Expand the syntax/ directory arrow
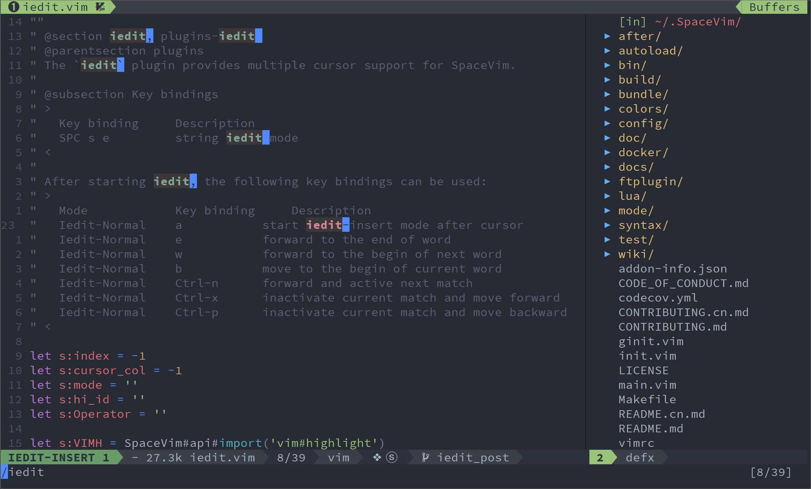Viewport: 811px width, 489px height. tap(607, 225)
